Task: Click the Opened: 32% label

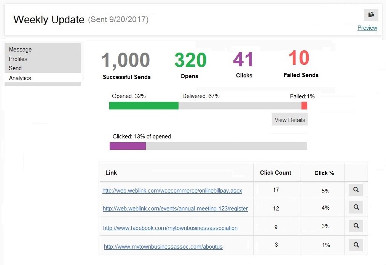Action: tap(129, 96)
